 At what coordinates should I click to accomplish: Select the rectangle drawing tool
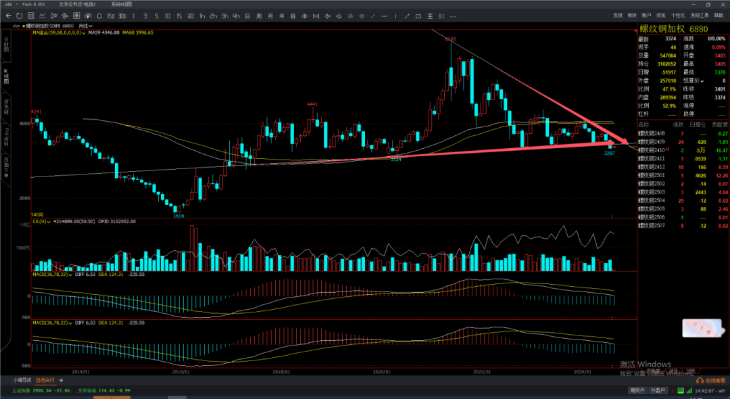tap(418, 16)
